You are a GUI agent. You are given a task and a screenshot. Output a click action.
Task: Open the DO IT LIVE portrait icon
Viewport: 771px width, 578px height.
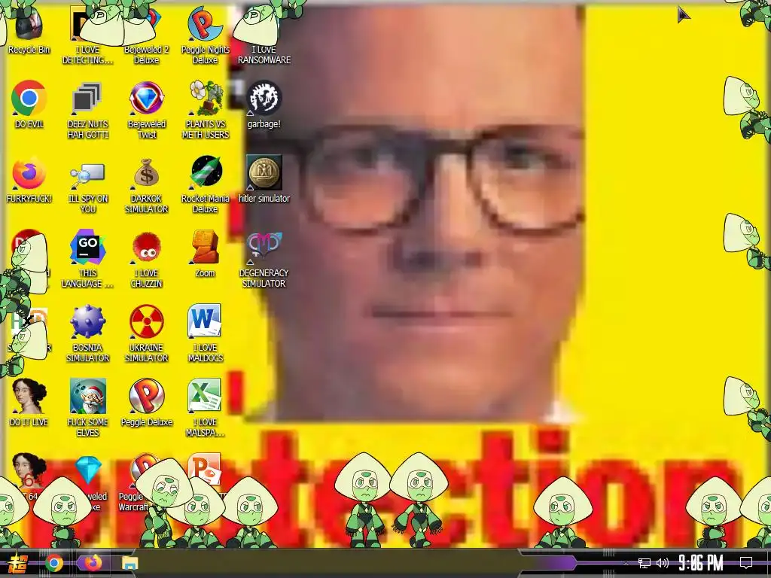click(x=29, y=396)
